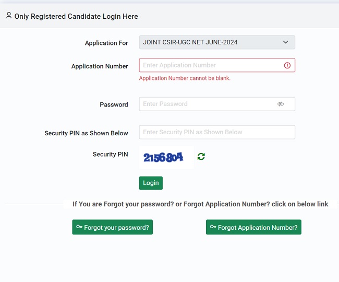Click the Only Registered Candidate Login Here heading
Image resolution: width=339 pixels, height=282 pixels.
(76, 16)
